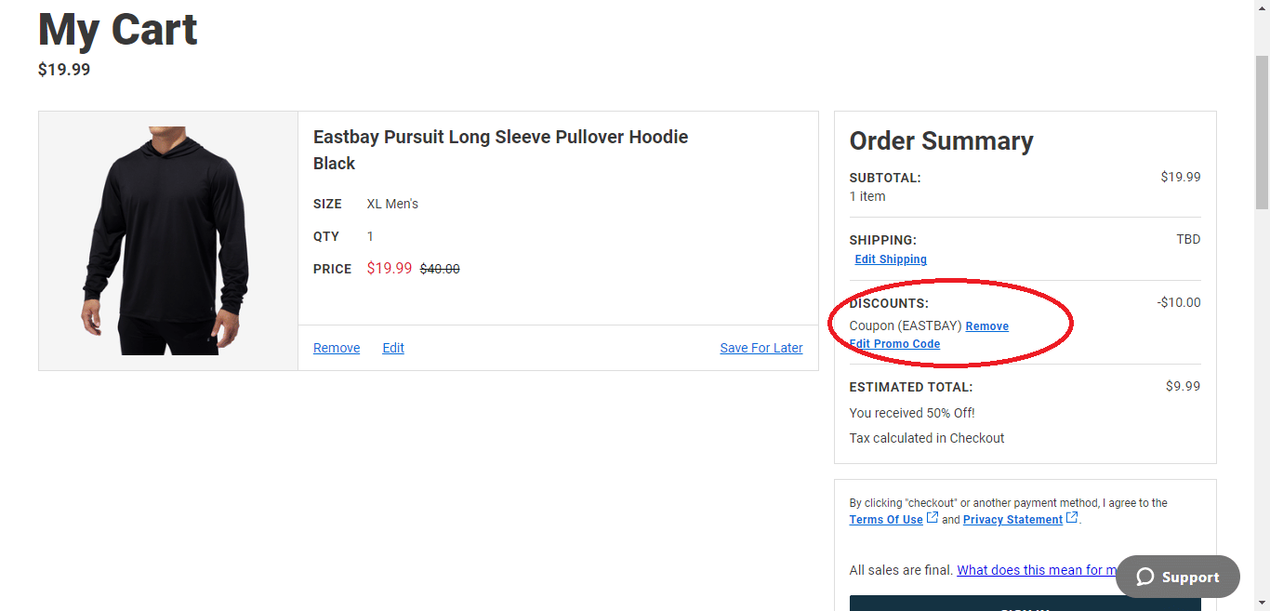The width and height of the screenshot is (1270, 611).
Task: Click the red $19.99 sale price
Action: 390,268
